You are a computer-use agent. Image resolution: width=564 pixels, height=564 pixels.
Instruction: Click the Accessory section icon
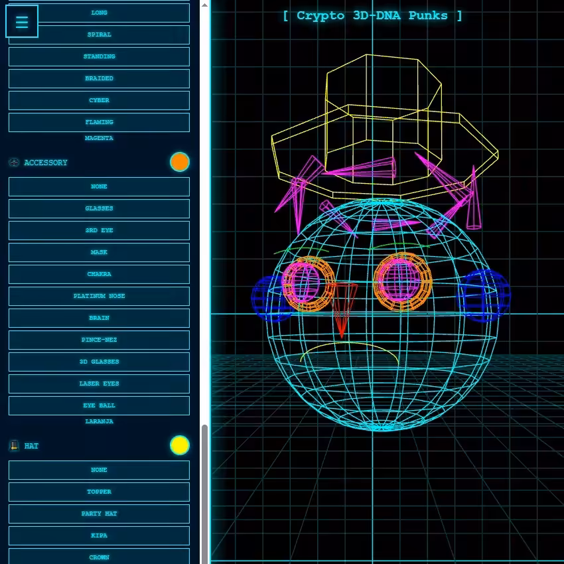click(14, 163)
